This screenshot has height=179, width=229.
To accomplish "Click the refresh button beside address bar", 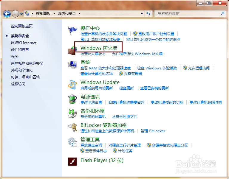I will 148,14.
